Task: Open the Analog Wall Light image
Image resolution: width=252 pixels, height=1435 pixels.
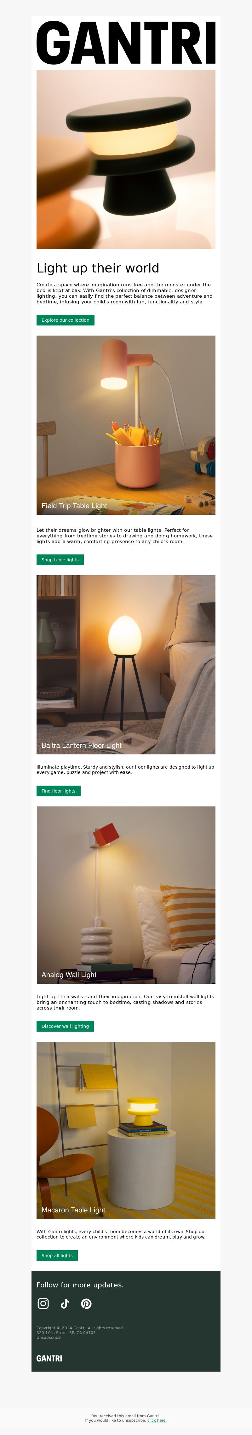Action: pos(126,895)
